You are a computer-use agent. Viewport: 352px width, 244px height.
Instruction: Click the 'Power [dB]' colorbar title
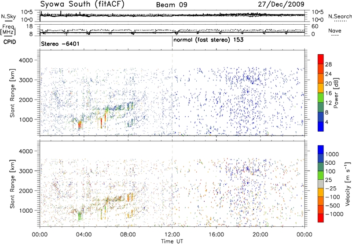click(x=336, y=93)
